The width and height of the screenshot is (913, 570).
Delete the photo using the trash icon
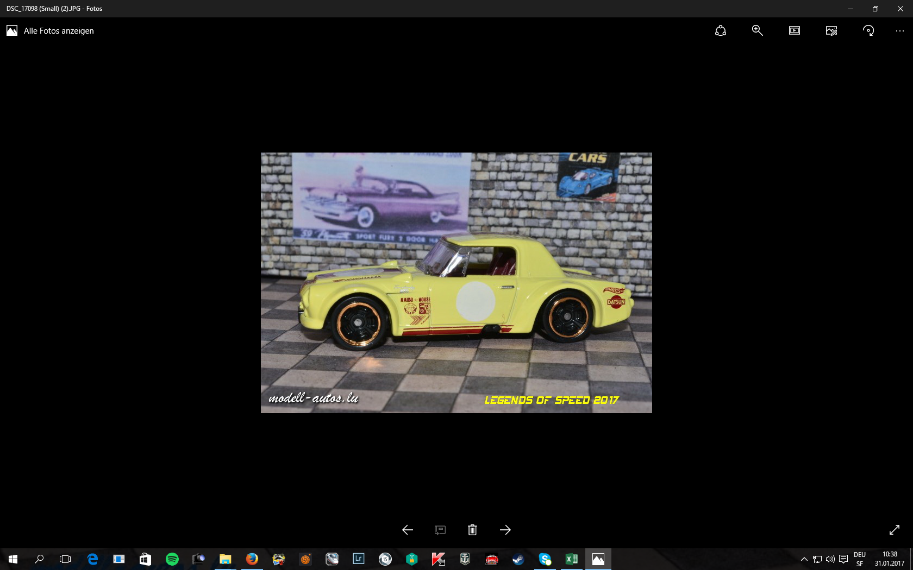coord(472,529)
